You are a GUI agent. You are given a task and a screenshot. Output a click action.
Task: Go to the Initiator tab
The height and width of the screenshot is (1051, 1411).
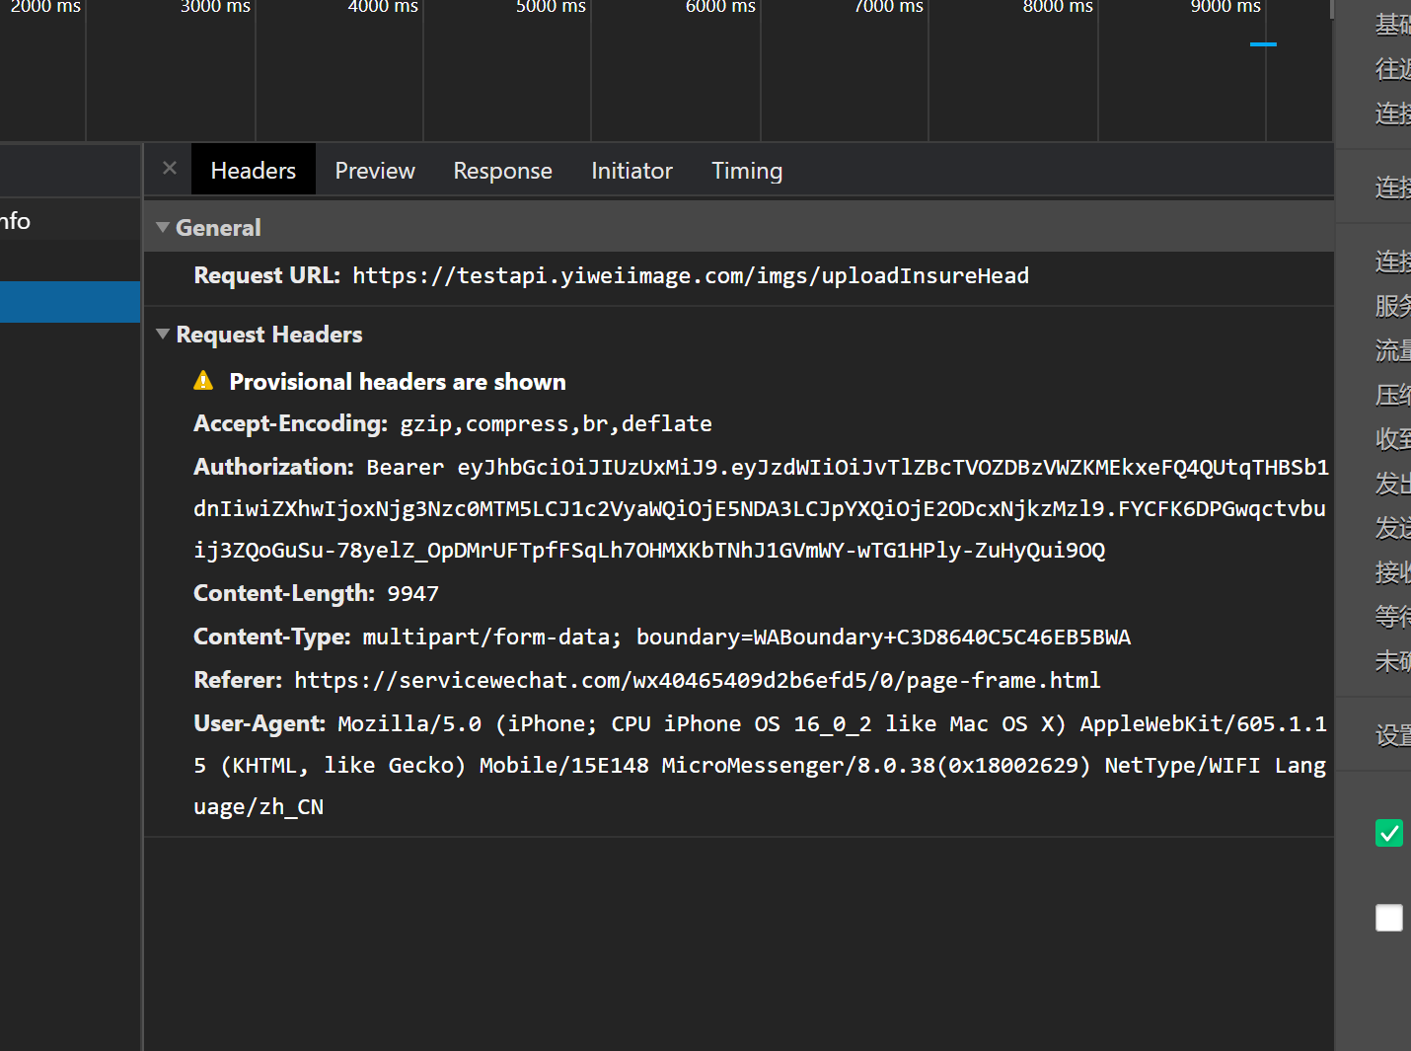tap(631, 171)
